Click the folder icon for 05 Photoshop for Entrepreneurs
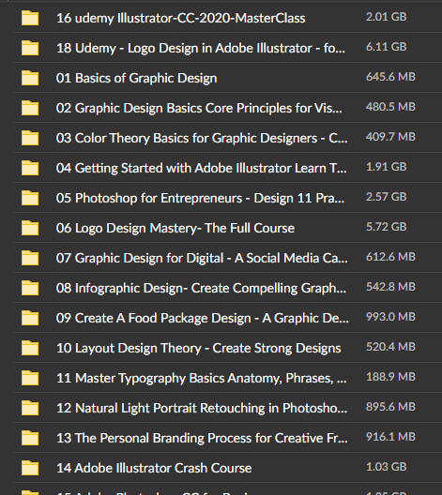This screenshot has width=442, height=495. [30, 198]
